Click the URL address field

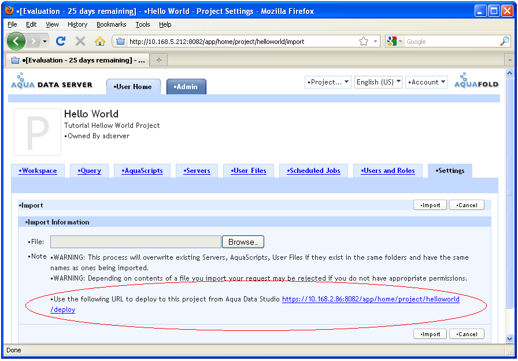pos(243,42)
